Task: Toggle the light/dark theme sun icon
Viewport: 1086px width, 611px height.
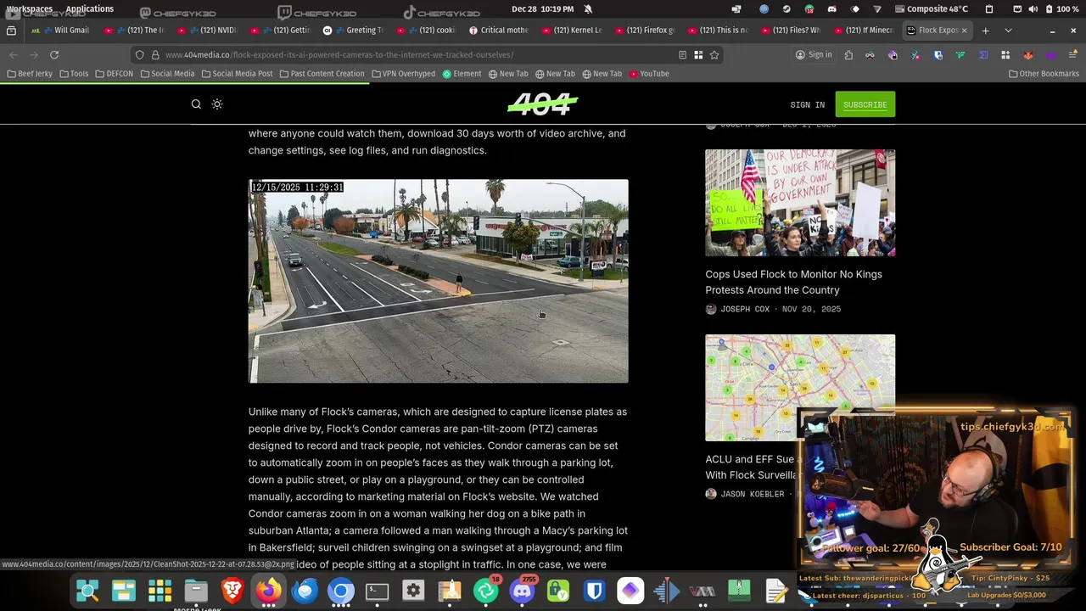Action: tap(217, 104)
